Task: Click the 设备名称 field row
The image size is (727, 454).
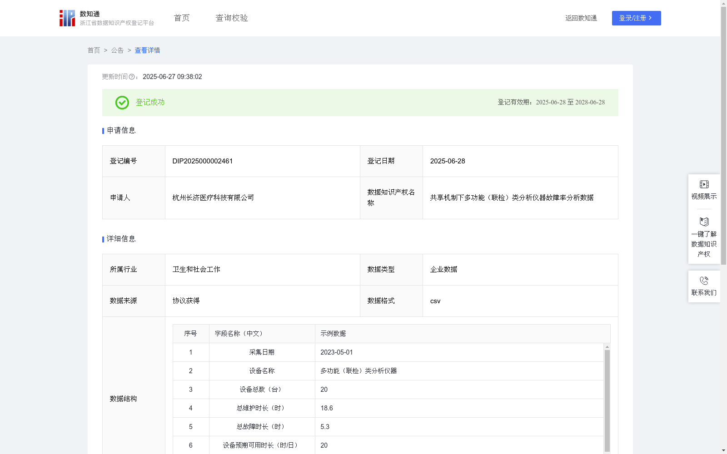Action: coord(388,371)
